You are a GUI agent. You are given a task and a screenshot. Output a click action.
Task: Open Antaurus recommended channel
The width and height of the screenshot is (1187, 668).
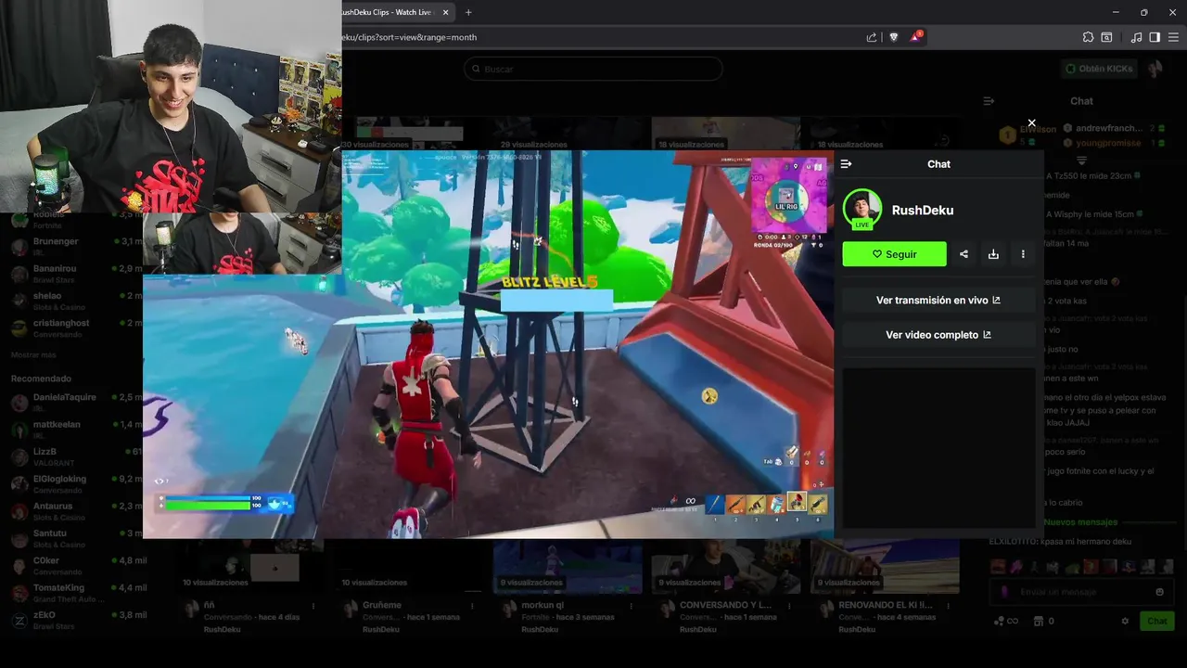pyautogui.click(x=78, y=511)
